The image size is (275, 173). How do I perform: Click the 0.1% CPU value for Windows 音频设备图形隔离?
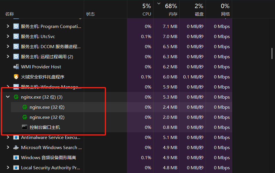(x=146, y=157)
